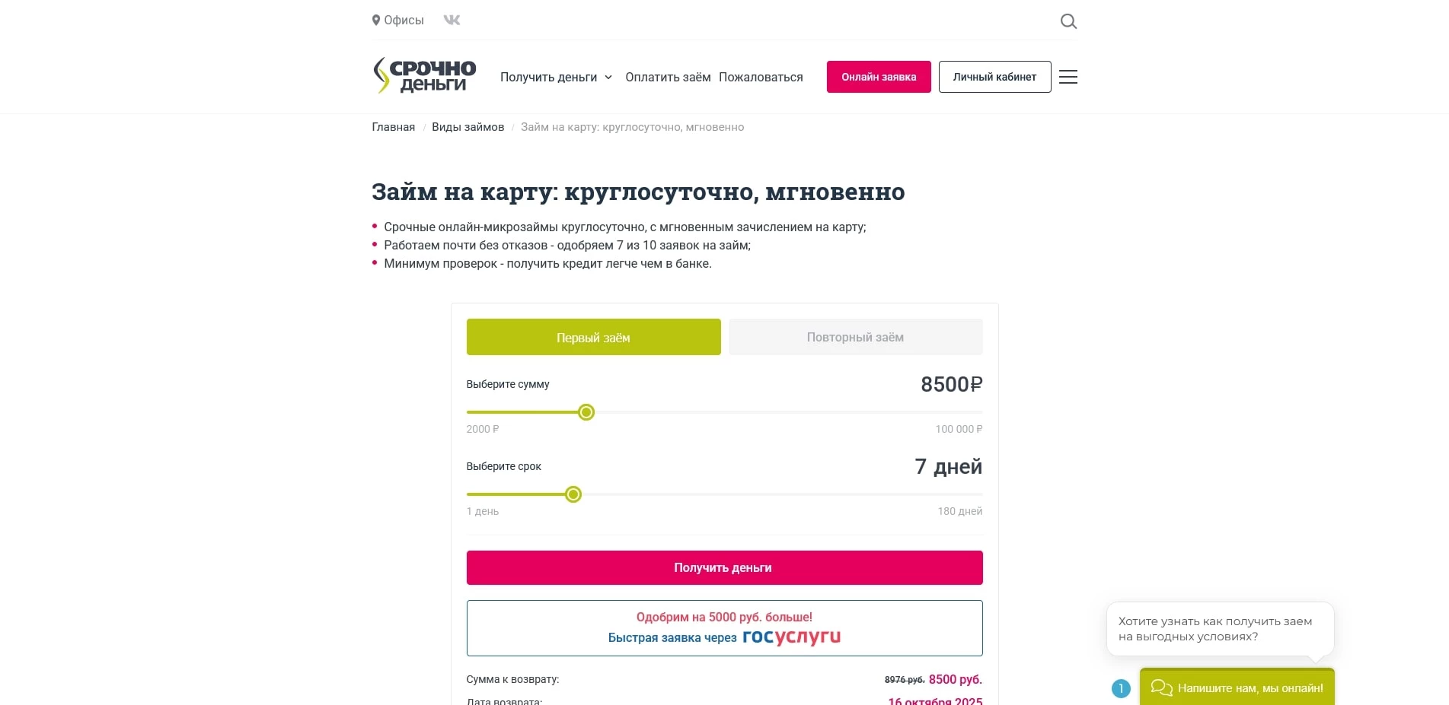The height and width of the screenshot is (705, 1449).
Task: Click the loan term slider handle
Action: click(x=573, y=494)
